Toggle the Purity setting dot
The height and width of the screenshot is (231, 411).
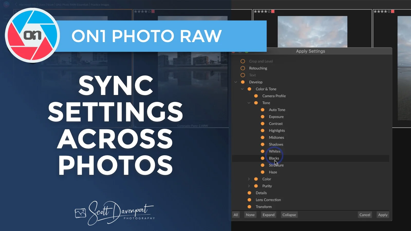coord(256,186)
